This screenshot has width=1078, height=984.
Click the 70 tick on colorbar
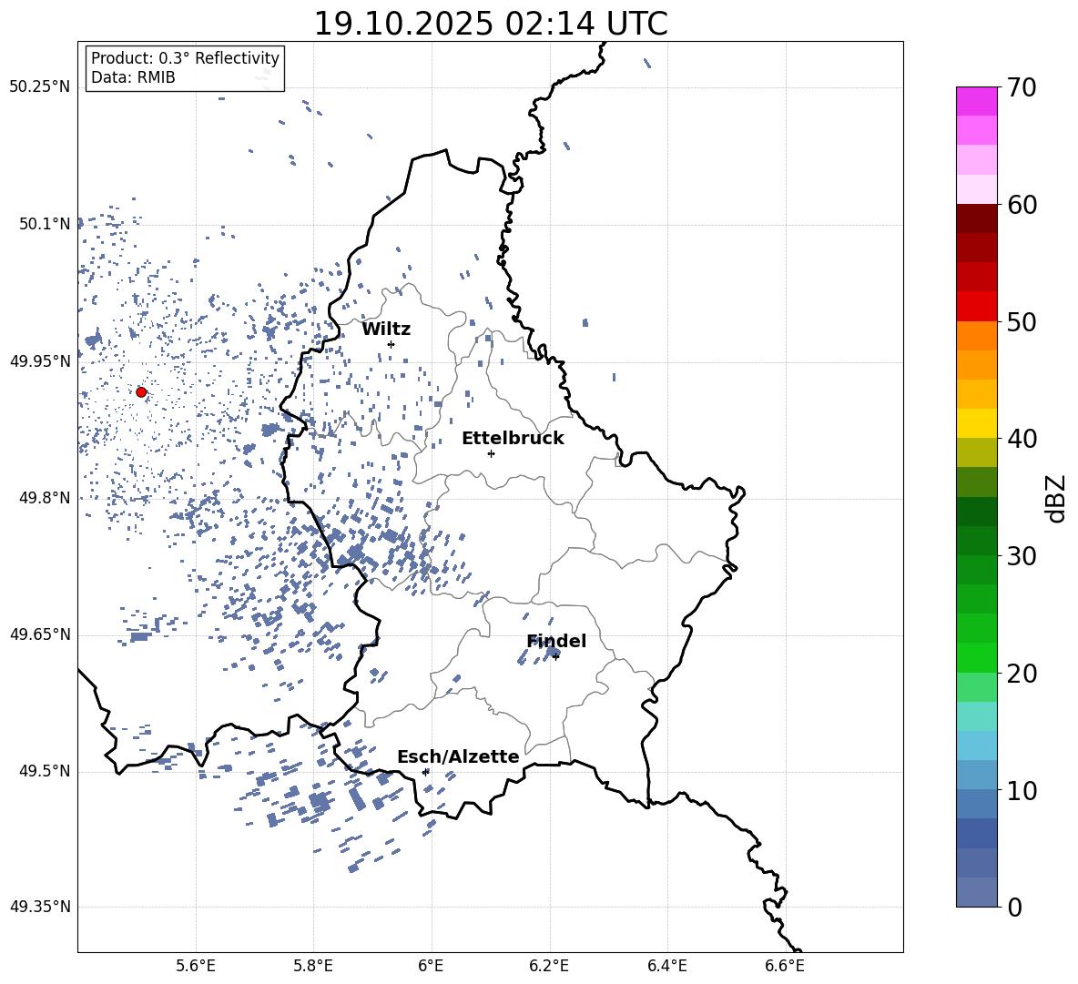(1021, 87)
